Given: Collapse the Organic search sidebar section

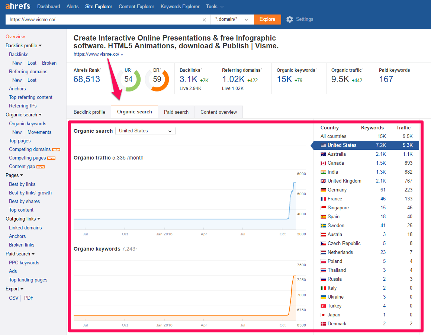Looking at the screenshot, I should click(24, 115).
